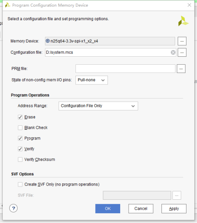
Task: Click the Xilinx logo in dialog header
Action: click(x=183, y=21)
